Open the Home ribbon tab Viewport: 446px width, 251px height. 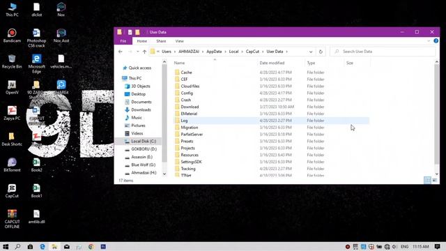click(x=141, y=41)
